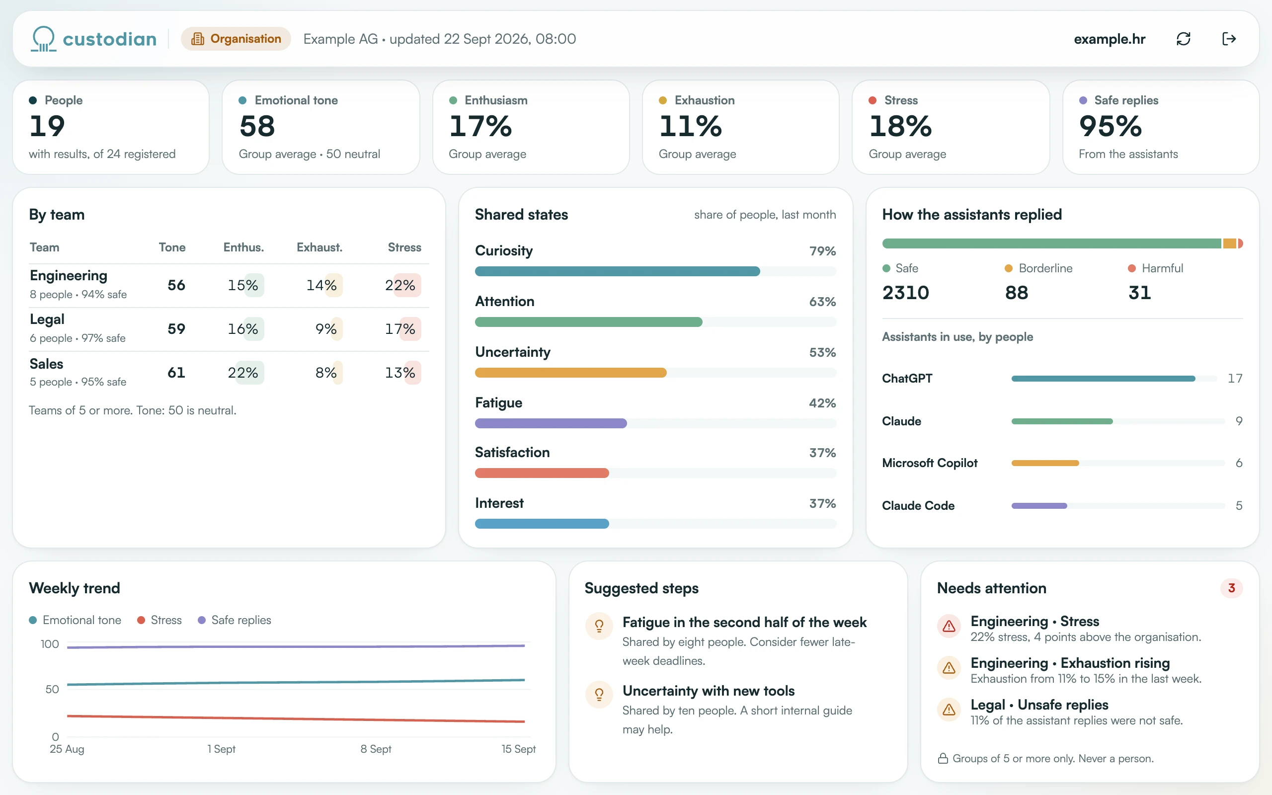Click the ChatGPT usage bar
Screen dimensions: 1272x795
click(1114, 379)
